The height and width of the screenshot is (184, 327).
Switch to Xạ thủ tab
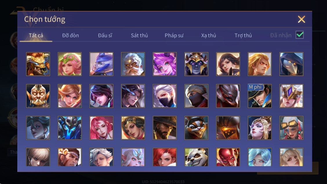pyautogui.click(x=208, y=35)
